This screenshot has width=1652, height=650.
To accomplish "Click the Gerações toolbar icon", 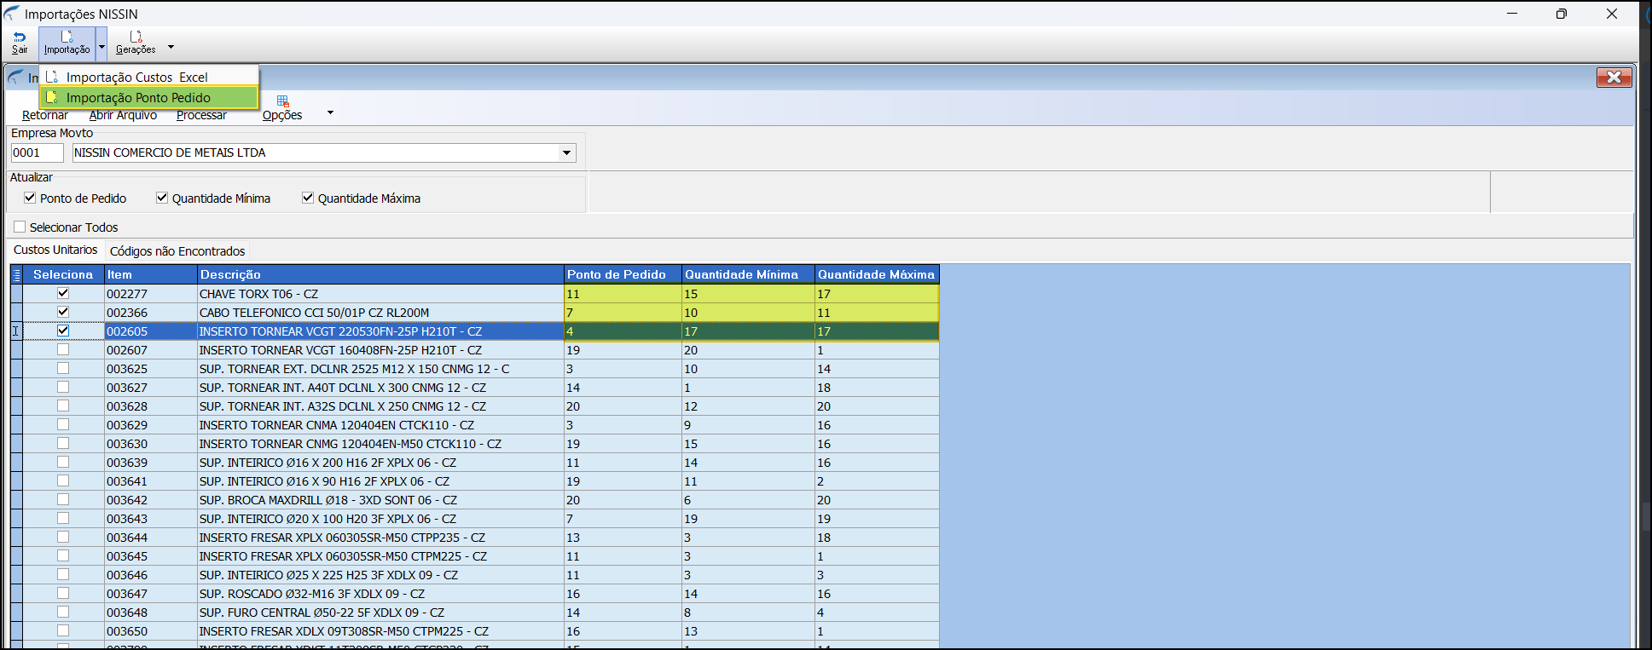I will [136, 37].
